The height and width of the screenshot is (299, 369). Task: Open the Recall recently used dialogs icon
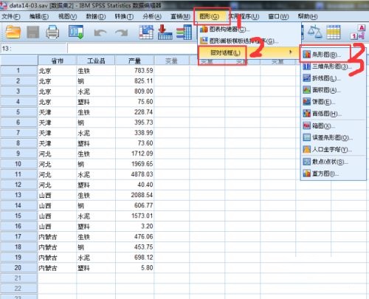pyautogui.click(x=76, y=32)
